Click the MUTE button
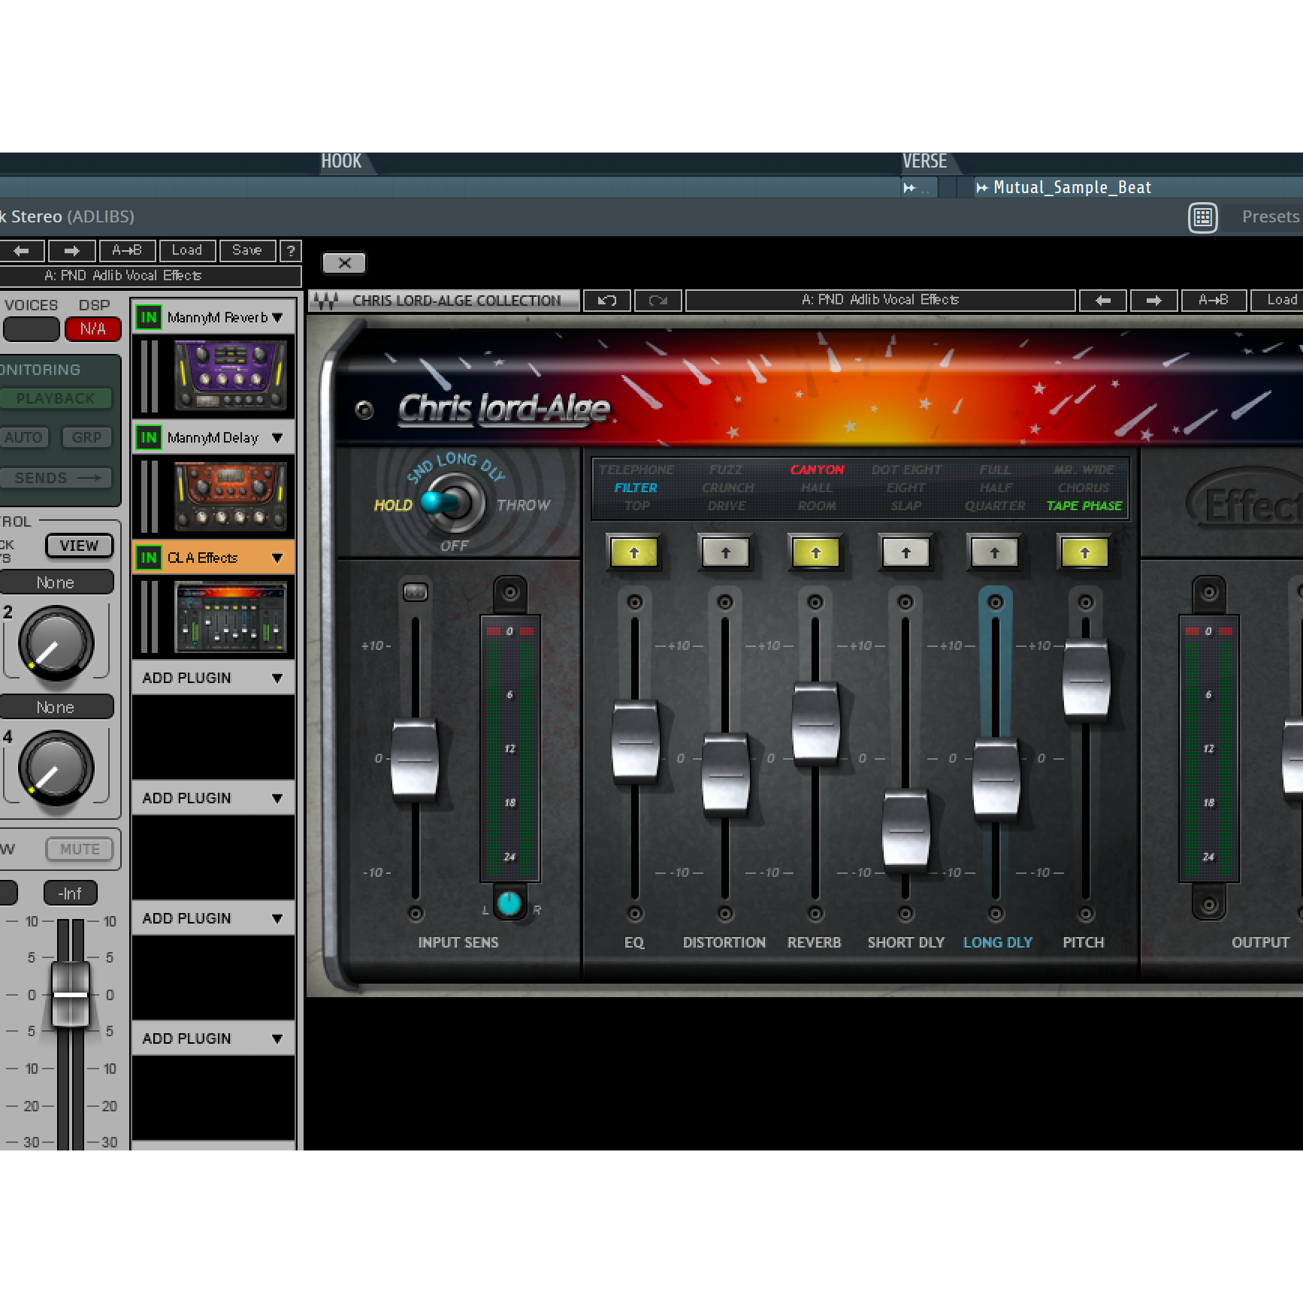 [80, 849]
